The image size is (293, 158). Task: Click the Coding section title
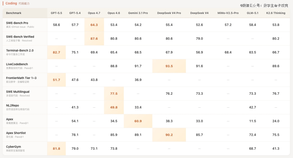[11, 4]
